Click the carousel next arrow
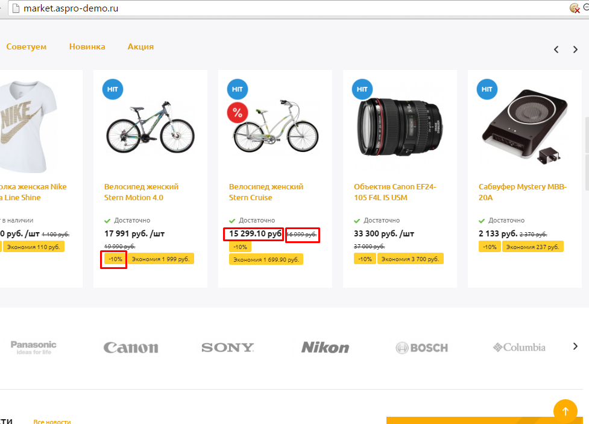This screenshot has width=589, height=424. 576,49
